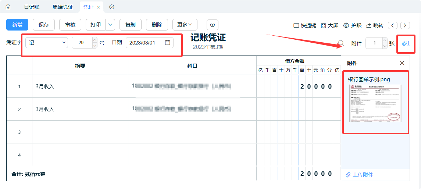
Task: Open attachment paperclip icon with count 1
Action: click(406, 43)
